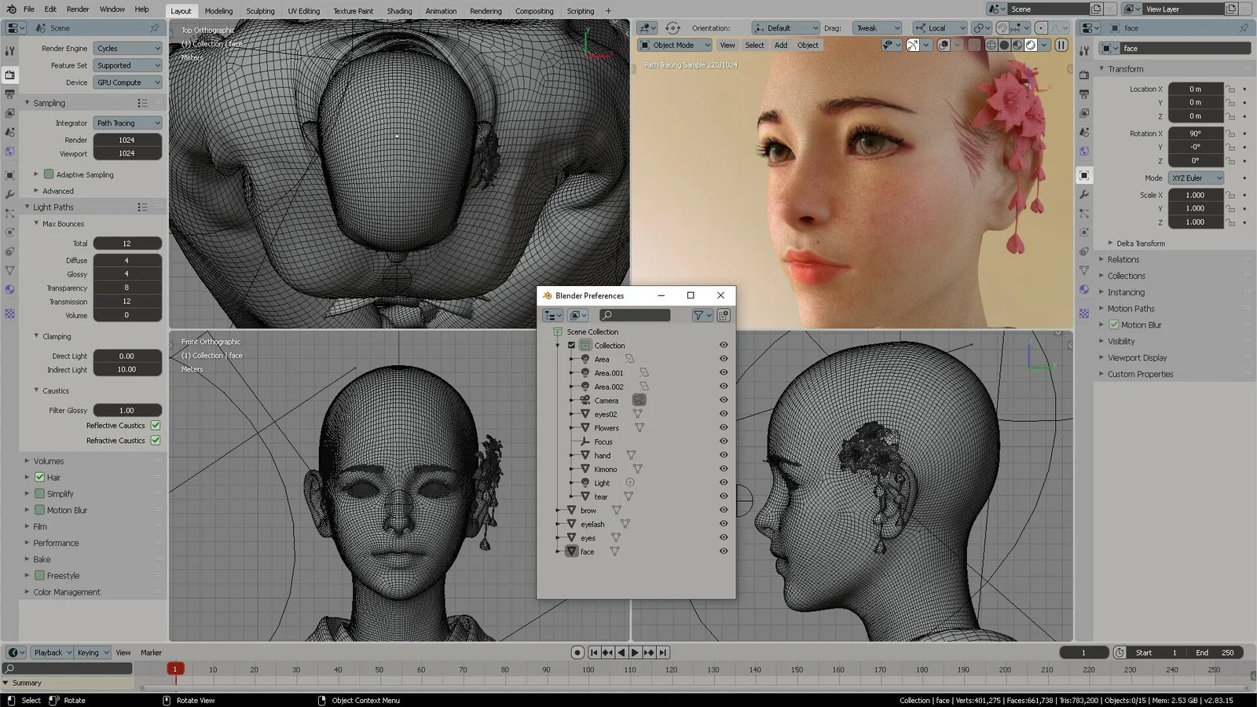Open the Render Properties tab icon

point(10,75)
